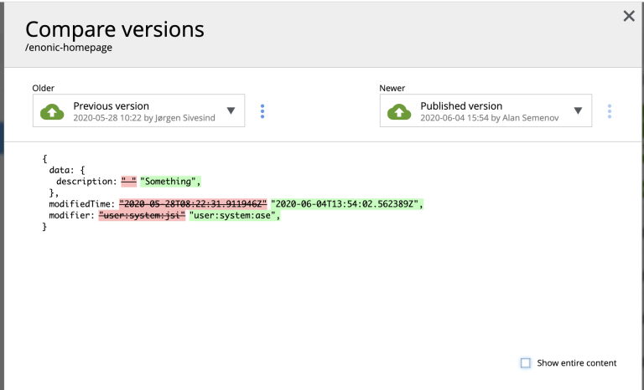The height and width of the screenshot is (390, 644).
Task: Click the removed modifiedTime 2020-05-28 value
Action: pos(193,204)
